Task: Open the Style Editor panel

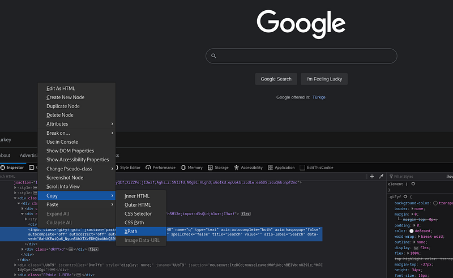Action: (x=128, y=168)
